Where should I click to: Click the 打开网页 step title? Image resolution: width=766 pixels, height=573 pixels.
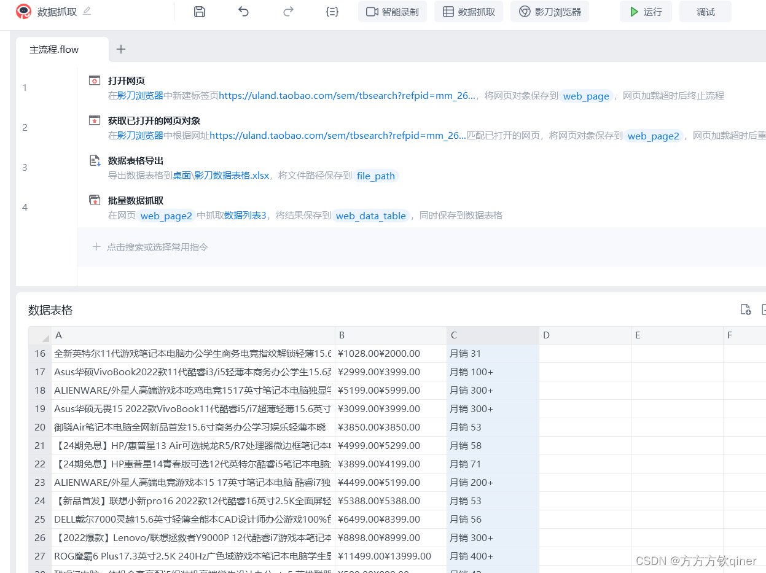click(x=127, y=80)
